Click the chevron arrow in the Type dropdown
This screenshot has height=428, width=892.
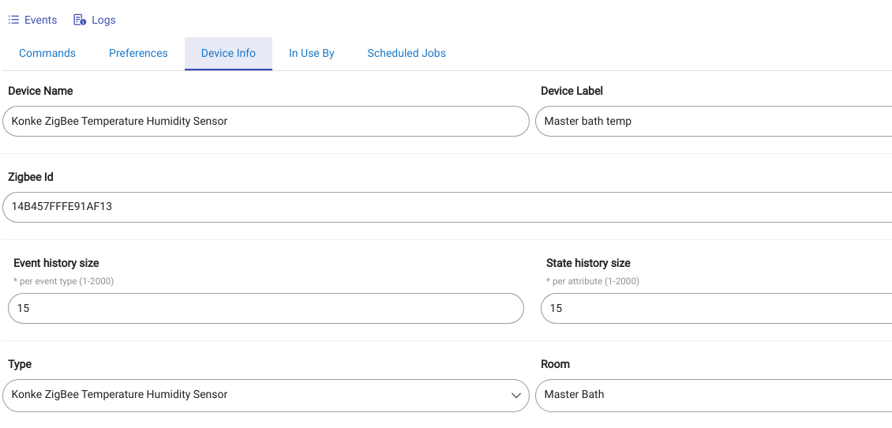[x=516, y=396]
